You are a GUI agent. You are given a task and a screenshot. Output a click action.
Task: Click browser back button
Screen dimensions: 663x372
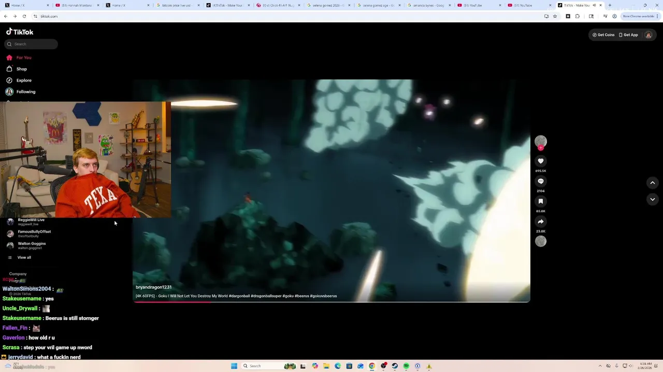point(6,16)
